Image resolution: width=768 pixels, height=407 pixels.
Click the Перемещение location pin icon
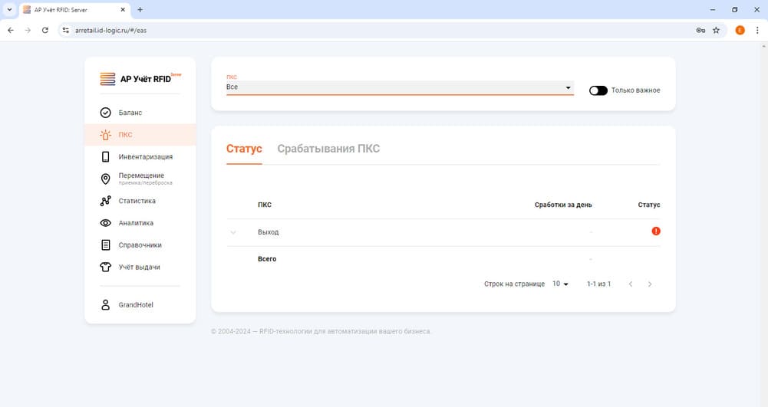106,179
